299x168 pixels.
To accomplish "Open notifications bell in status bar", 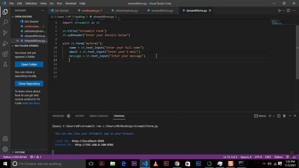I will pos(294,157).
